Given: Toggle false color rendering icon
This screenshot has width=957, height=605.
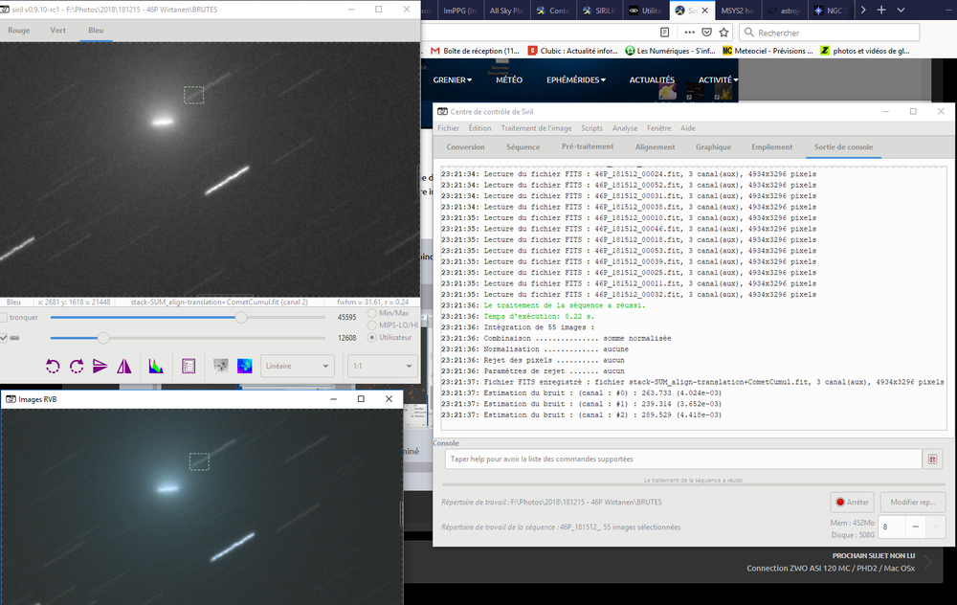Looking at the screenshot, I should point(245,366).
